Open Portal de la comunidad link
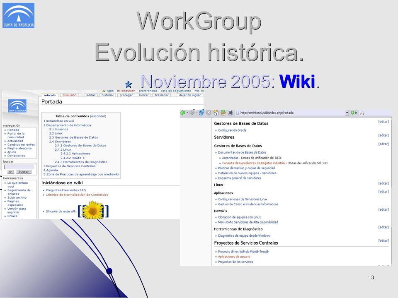Image resolution: width=398 pixels, height=298 pixels. pos(16,135)
